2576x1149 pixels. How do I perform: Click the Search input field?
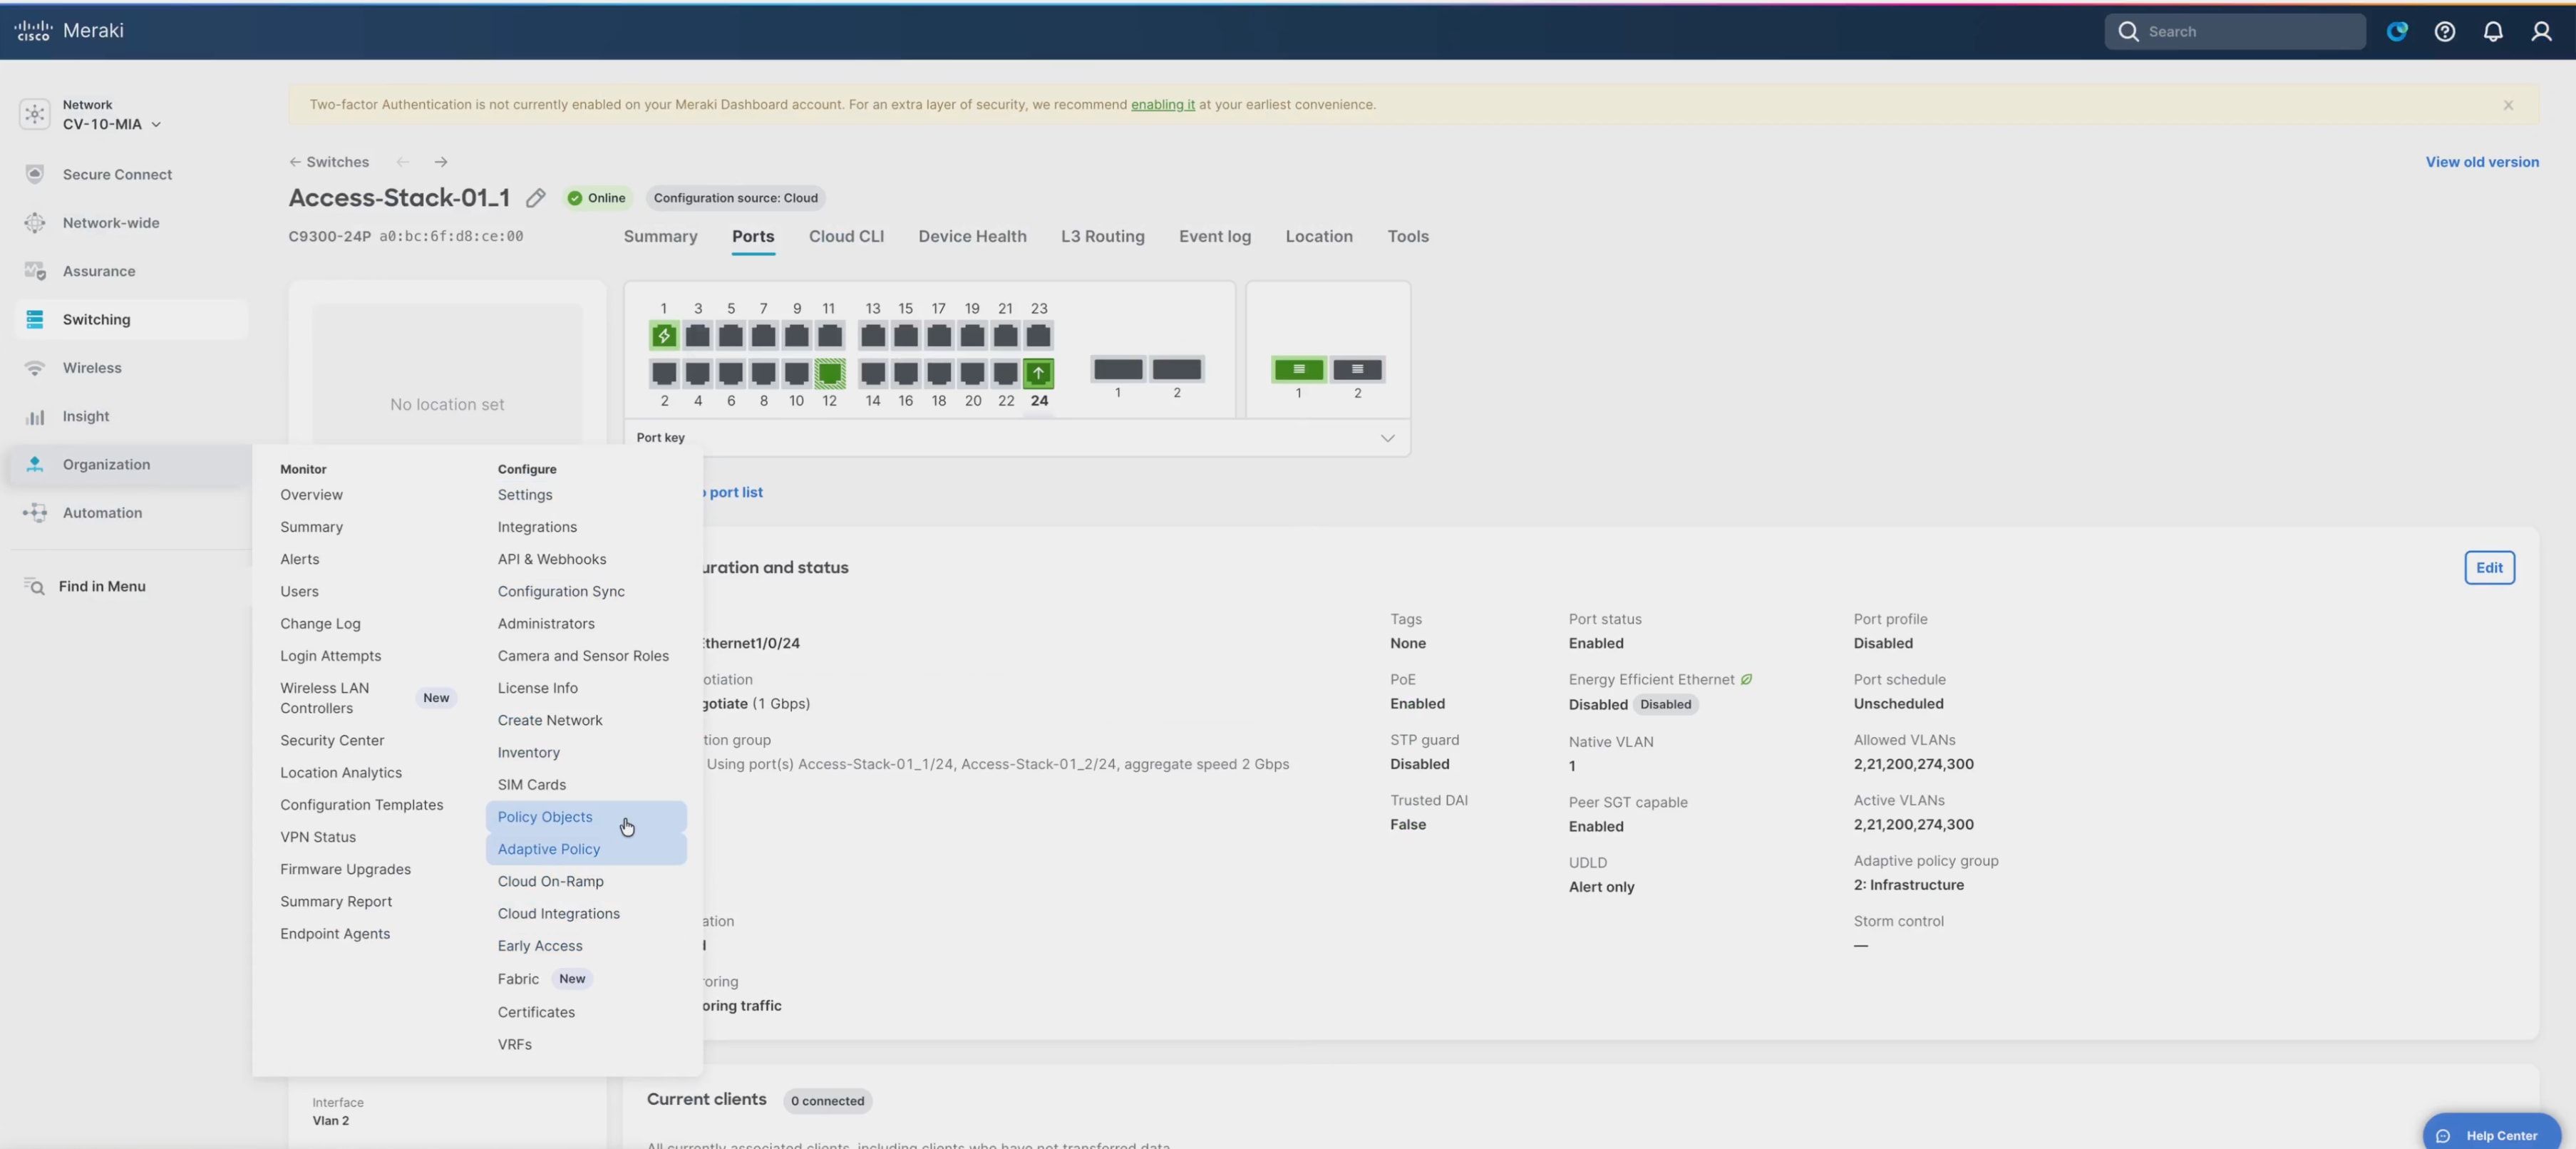(x=2234, y=31)
